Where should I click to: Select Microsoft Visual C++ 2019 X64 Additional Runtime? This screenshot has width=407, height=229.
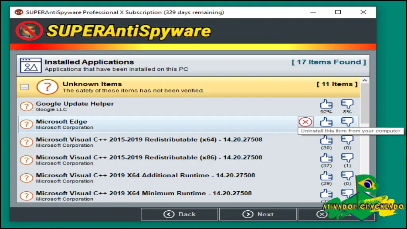pos(188,178)
